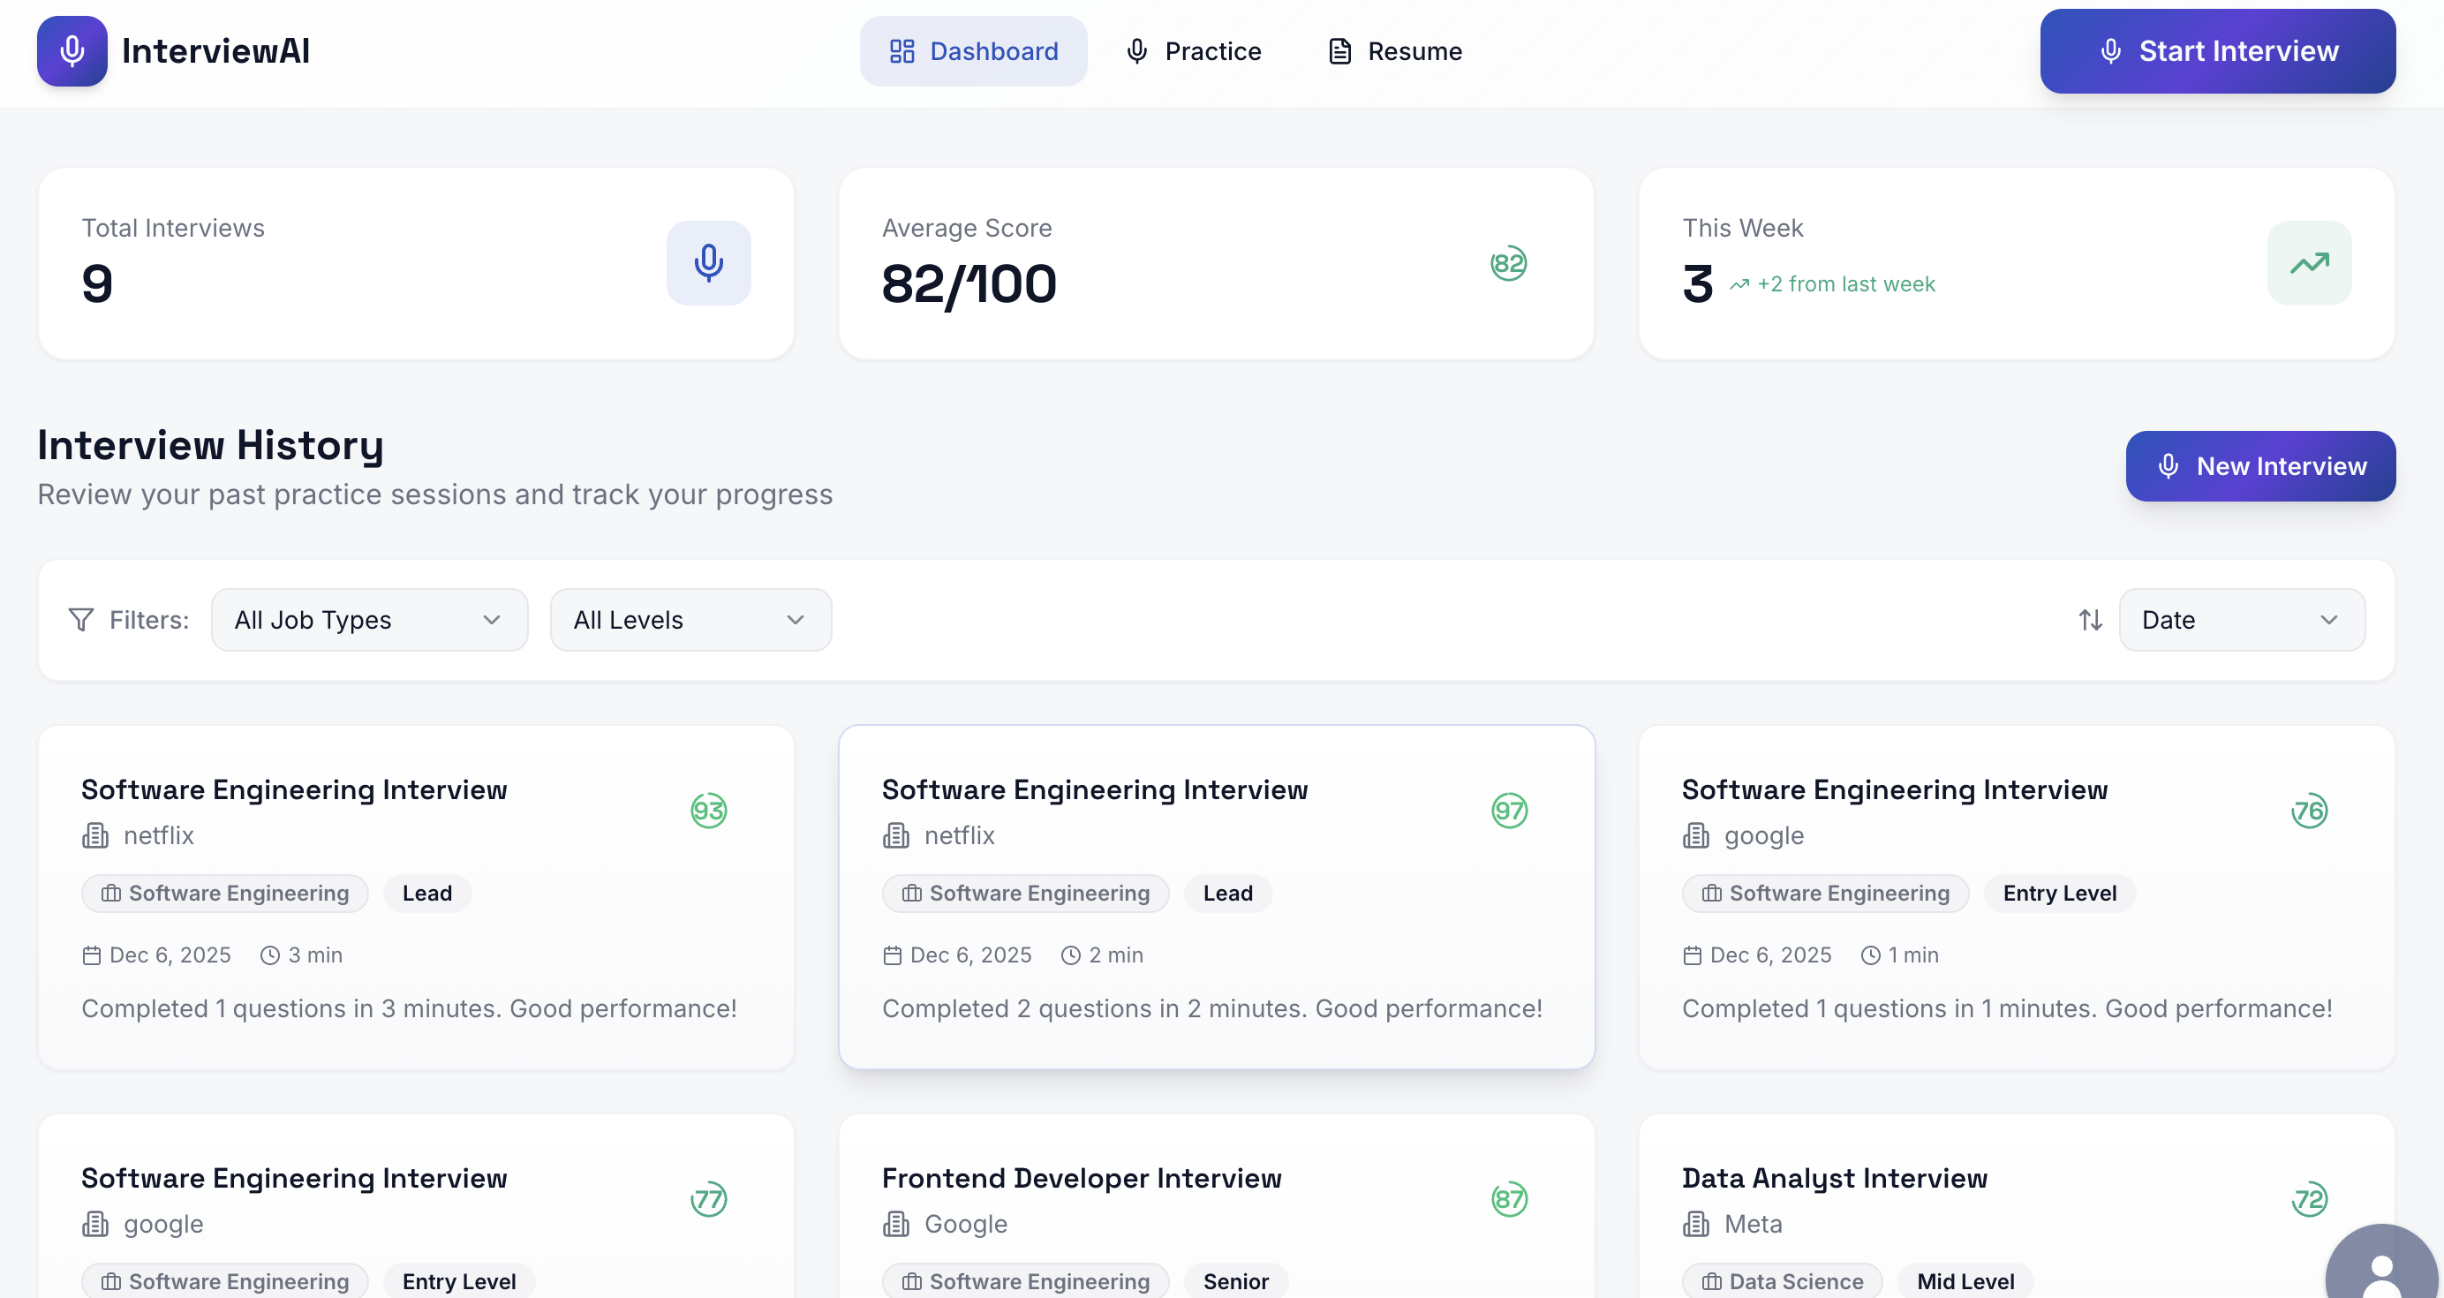Click the New Interview button
2444x1298 pixels.
point(2260,466)
